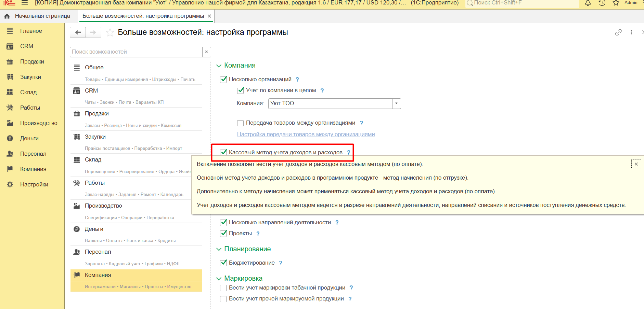
Task: Click help question mark beside Бюджетирование
Action: click(x=281, y=263)
